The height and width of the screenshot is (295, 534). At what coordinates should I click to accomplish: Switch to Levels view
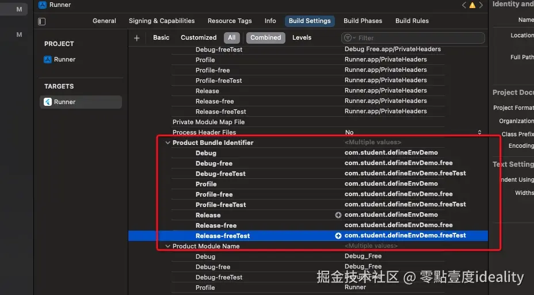(x=302, y=37)
